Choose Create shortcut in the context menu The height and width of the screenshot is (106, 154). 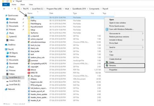(x=115, y=59)
